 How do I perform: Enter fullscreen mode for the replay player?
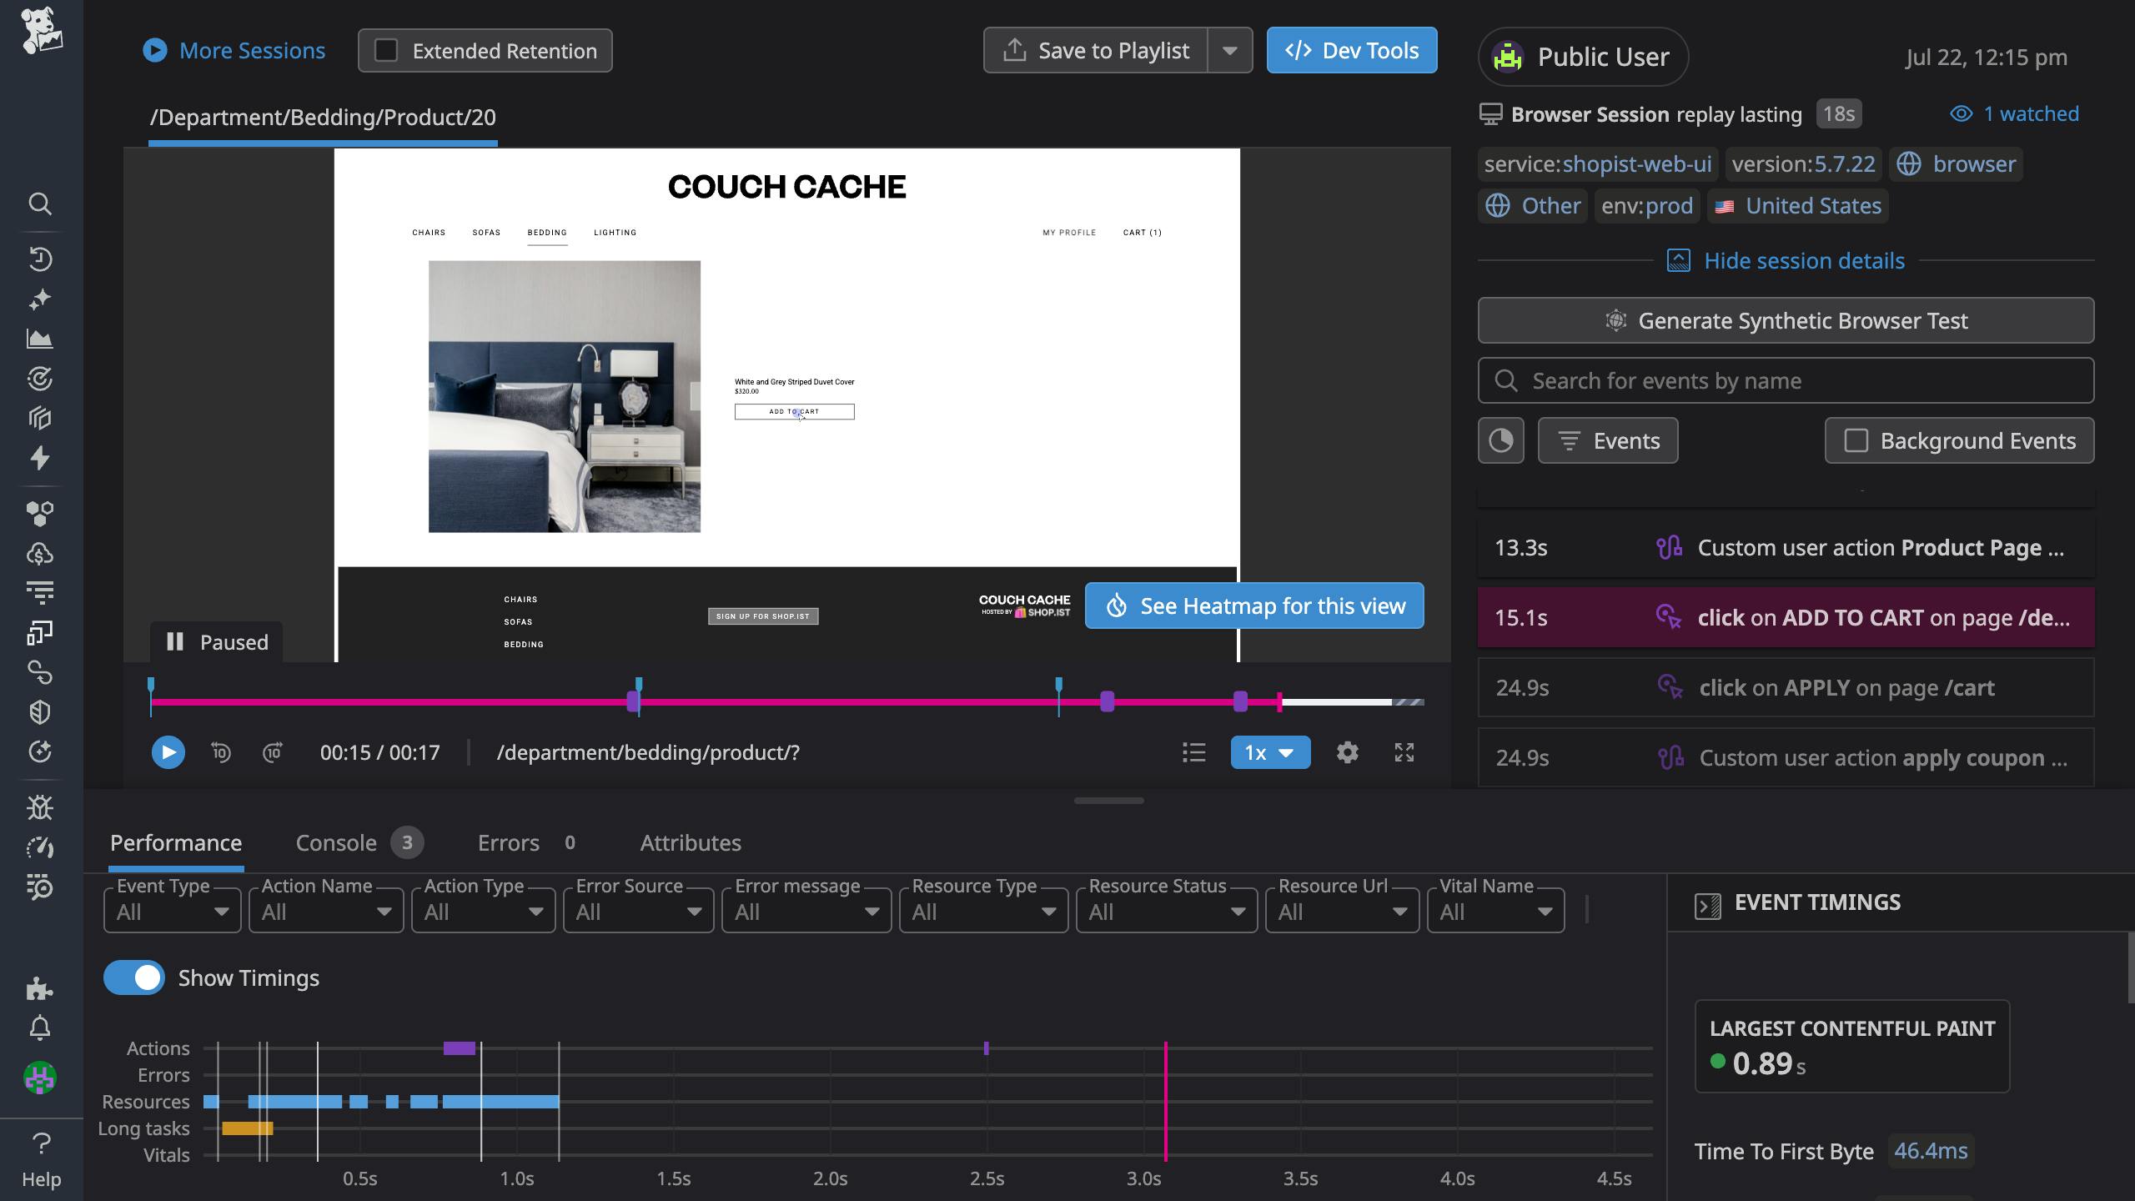point(1404,751)
